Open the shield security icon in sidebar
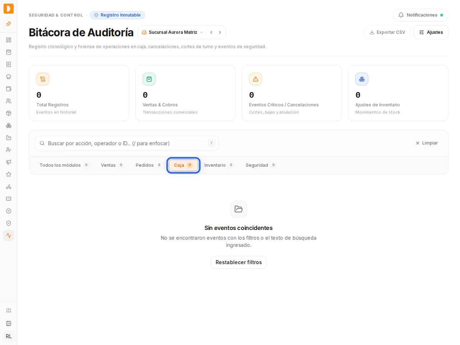The image size is (460, 345). pos(9,223)
